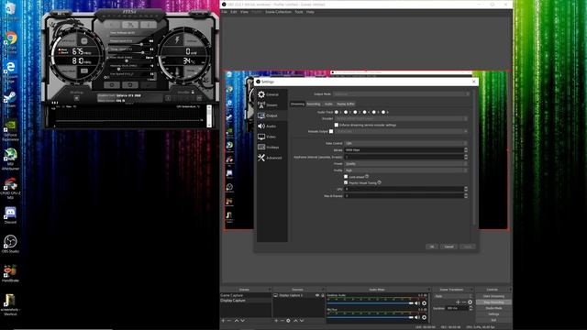Open Video section in OBS Settings sidebar
The width and height of the screenshot is (587, 330).
(272, 137)
